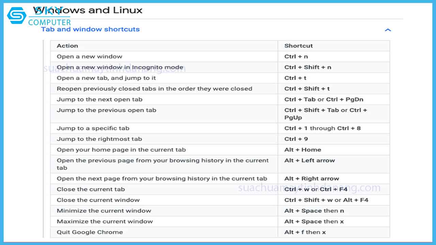Select the 'Alt + Space then x' cell
Screen dimensions: 436x245
pos(334,222)
